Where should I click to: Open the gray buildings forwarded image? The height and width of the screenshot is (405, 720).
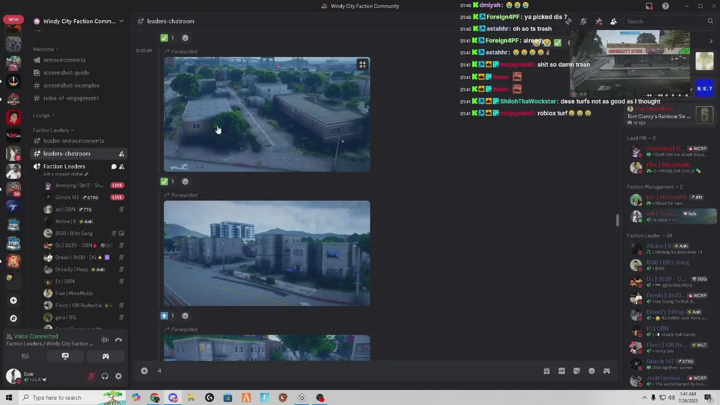267,253
